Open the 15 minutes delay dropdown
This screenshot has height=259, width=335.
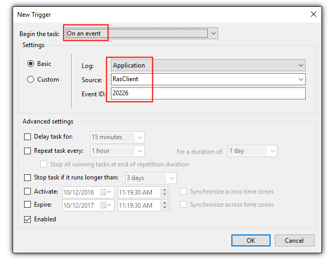(x=140, y=137)
